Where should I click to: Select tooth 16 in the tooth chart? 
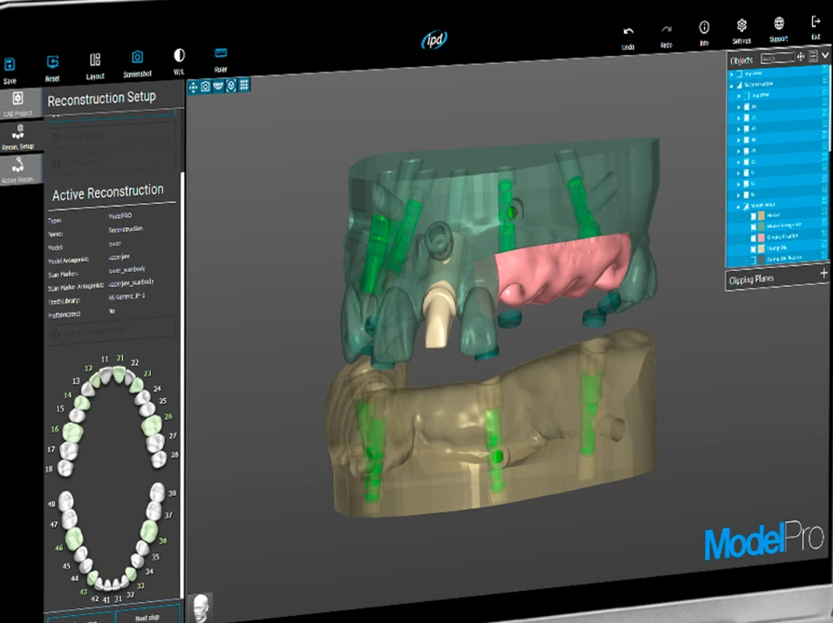(x=74, y=431)
